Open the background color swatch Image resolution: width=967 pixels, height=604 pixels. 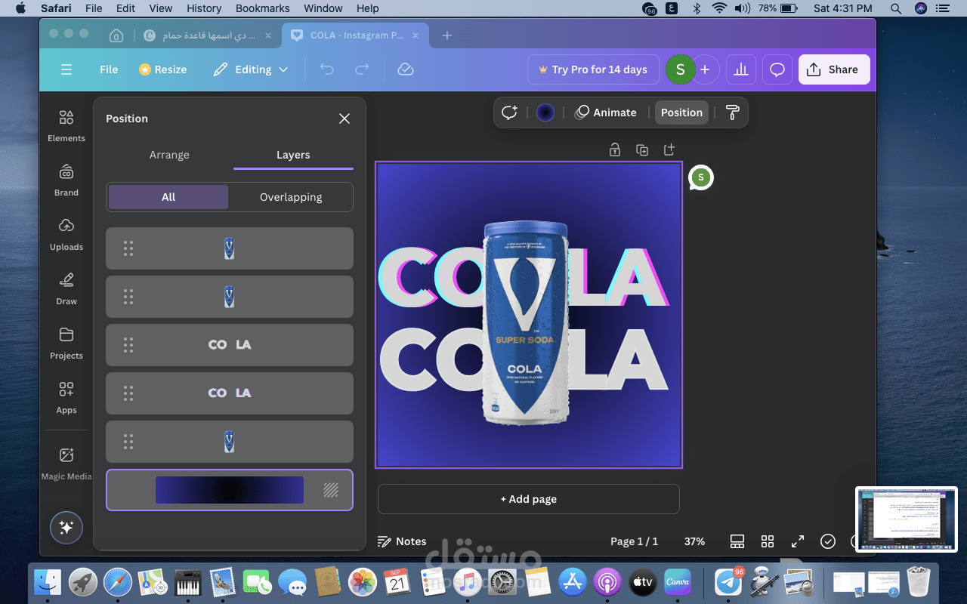click(x=545, y=112)
